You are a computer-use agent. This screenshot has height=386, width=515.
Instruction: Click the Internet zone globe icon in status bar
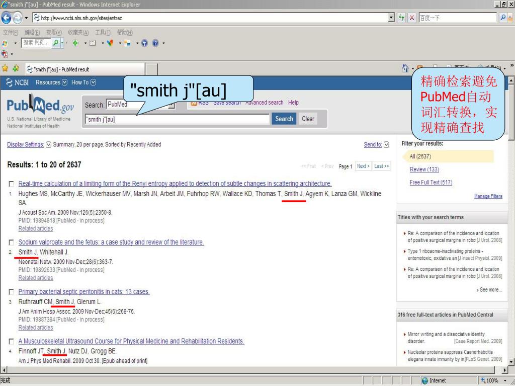[424, 380]
